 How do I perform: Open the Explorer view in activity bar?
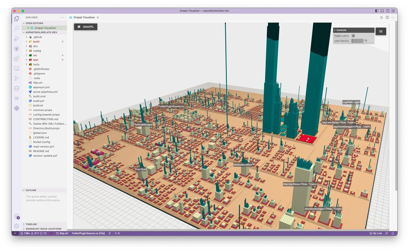click(16, 18)
